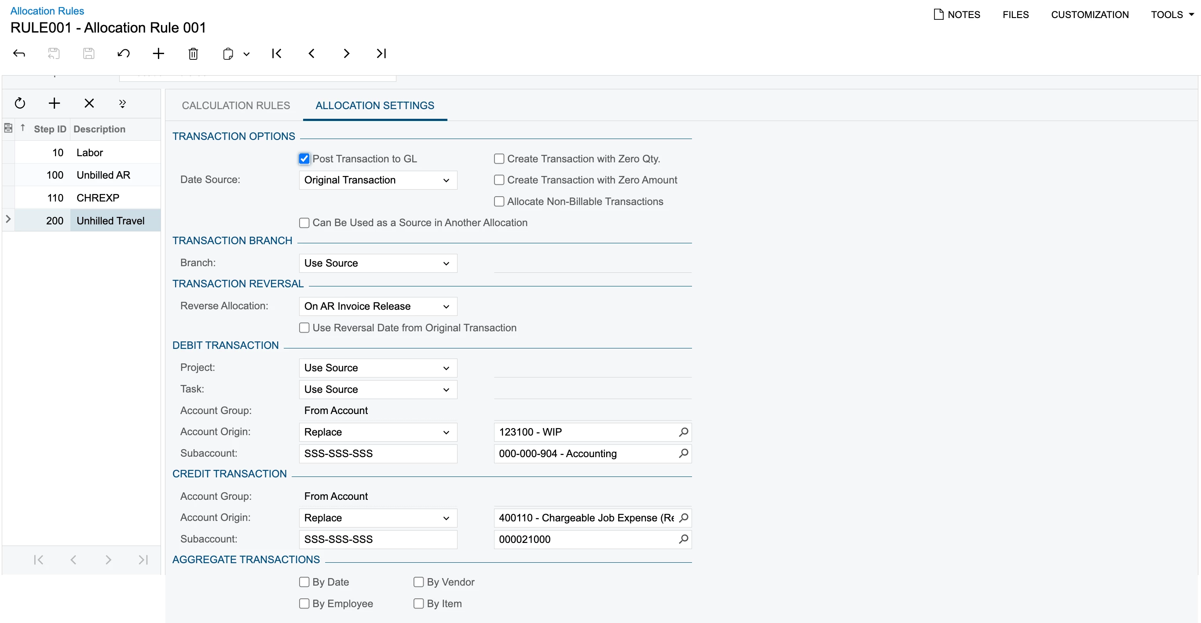Open the Tools menu
Viewport: 1201px width, 623px height.
point(1172,15)
